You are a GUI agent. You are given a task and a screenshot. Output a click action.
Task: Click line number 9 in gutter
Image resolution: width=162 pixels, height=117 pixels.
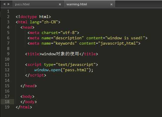click(8, 54)
